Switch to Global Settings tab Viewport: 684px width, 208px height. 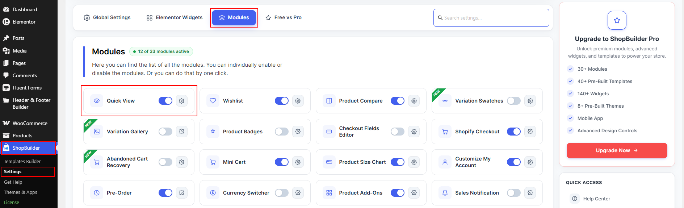pyautogui.click(x=107, y=17)
